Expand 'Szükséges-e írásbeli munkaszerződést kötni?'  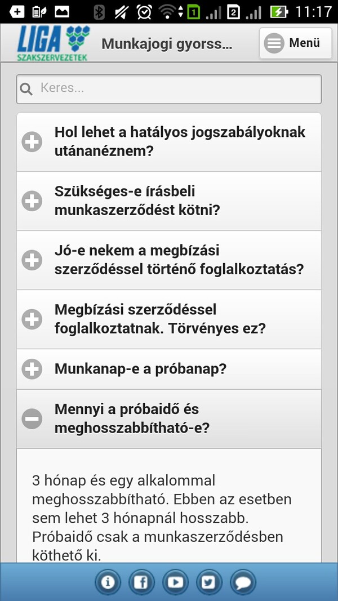[x=32, y=201]
